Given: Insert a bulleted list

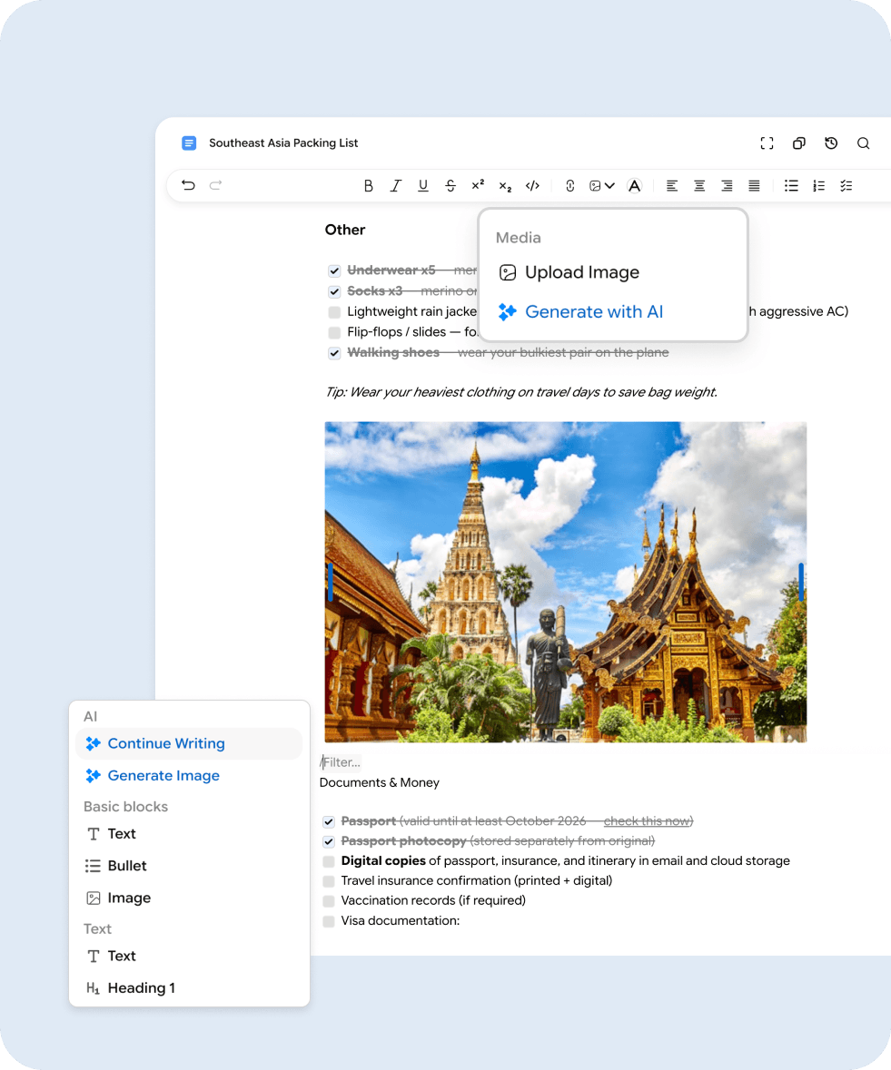Looking at the screenshot, I should (x=791, y=186).
